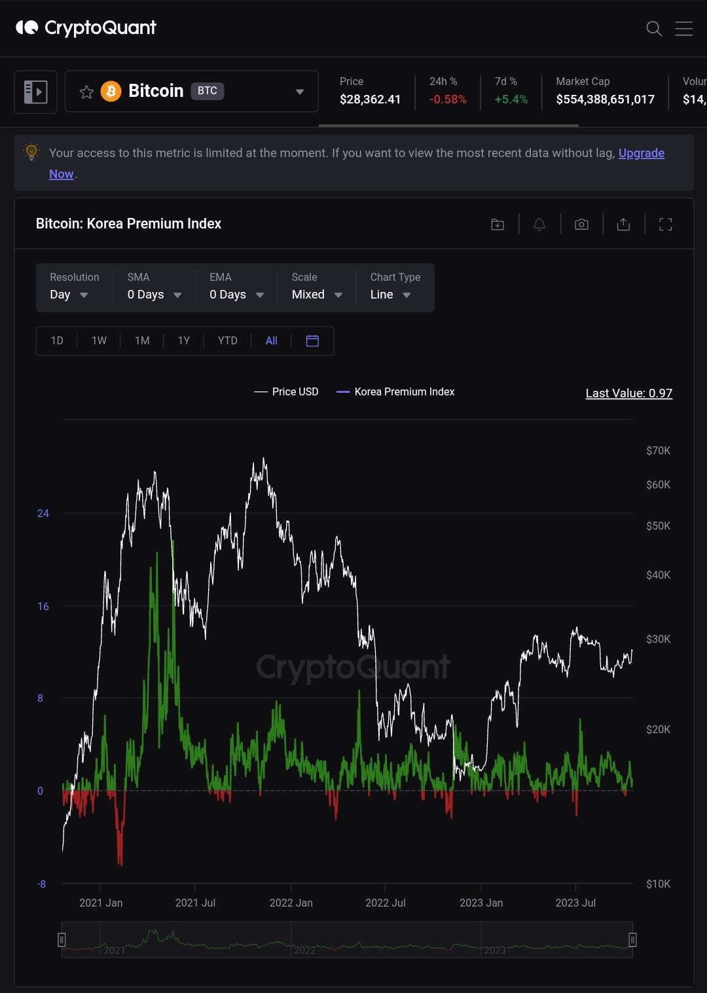Open the calendar date picker
Viewport: 707px width, 993px height.
click(312, 340)
